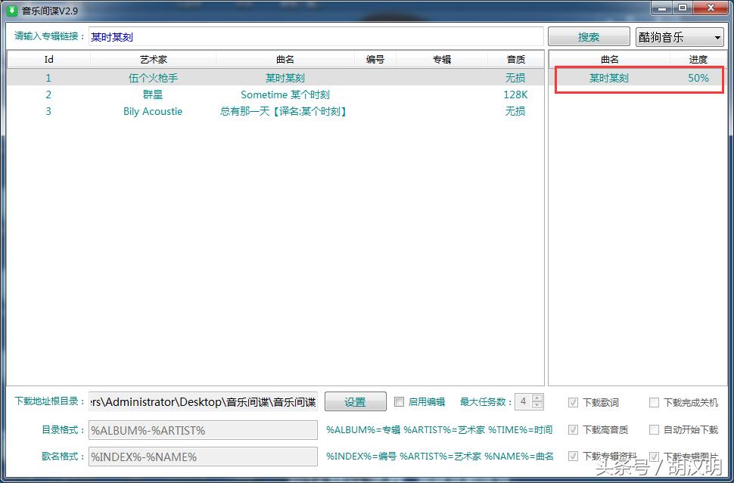This screenshot has height=483, width=734.
Task: Enable 自动开始下载 auto-start download
Action: [x=654, y=429]
